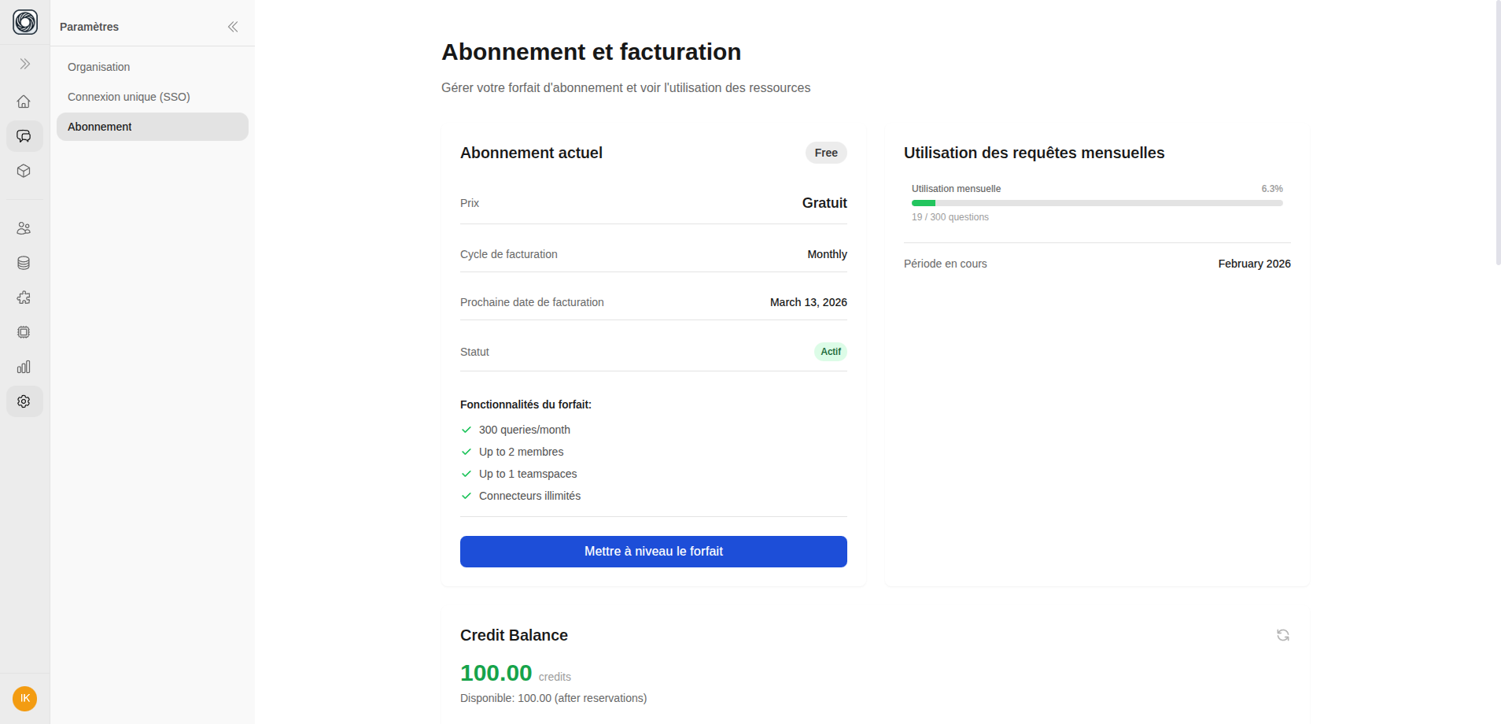Image resolution: width=1501 pixels, height=724 pixels.
Task: Click Mettre à niveau le forfait button
Action: 653,552
